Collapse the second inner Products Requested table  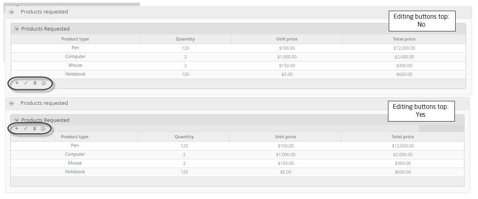tap(16, 120)
